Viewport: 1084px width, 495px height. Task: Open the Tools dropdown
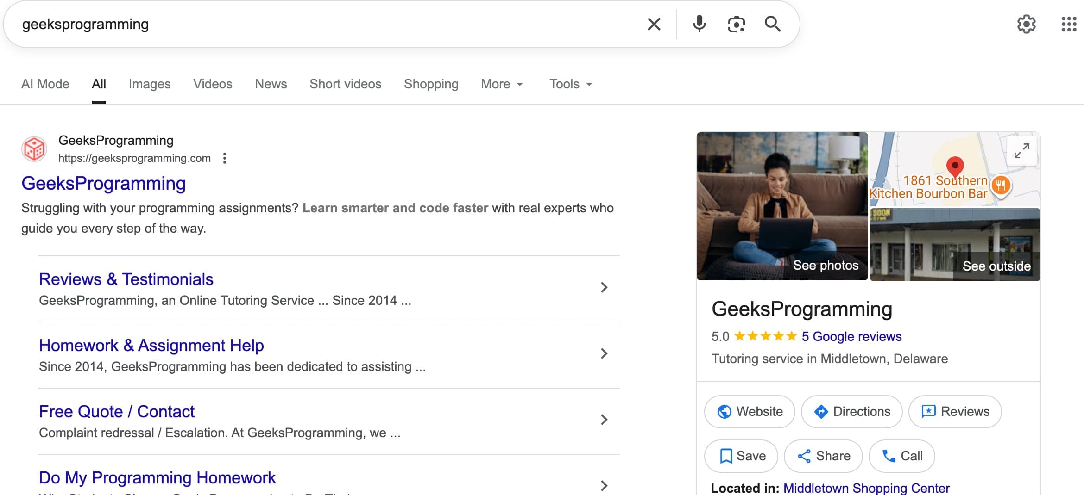pyautogui.click(x=571, y=84)
